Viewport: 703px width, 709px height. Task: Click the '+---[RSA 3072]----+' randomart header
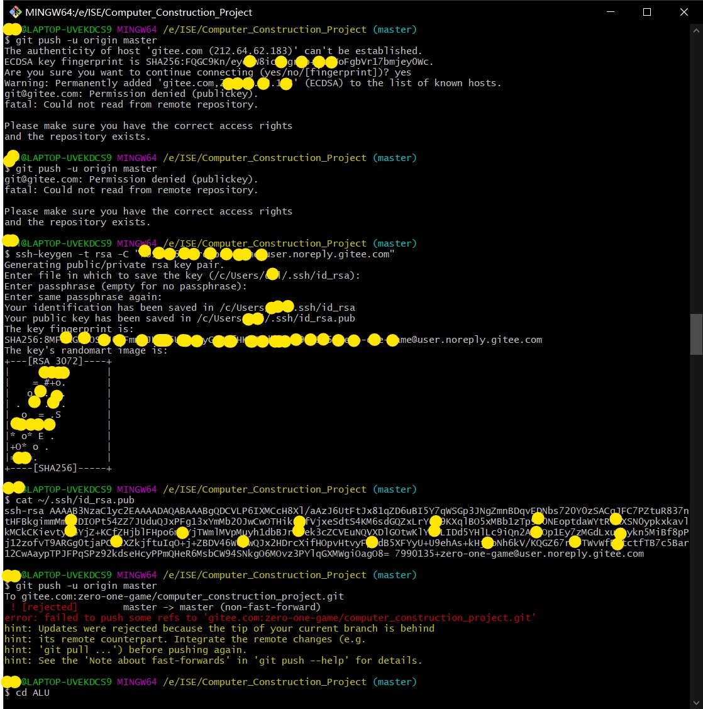[x=58, y=361]
